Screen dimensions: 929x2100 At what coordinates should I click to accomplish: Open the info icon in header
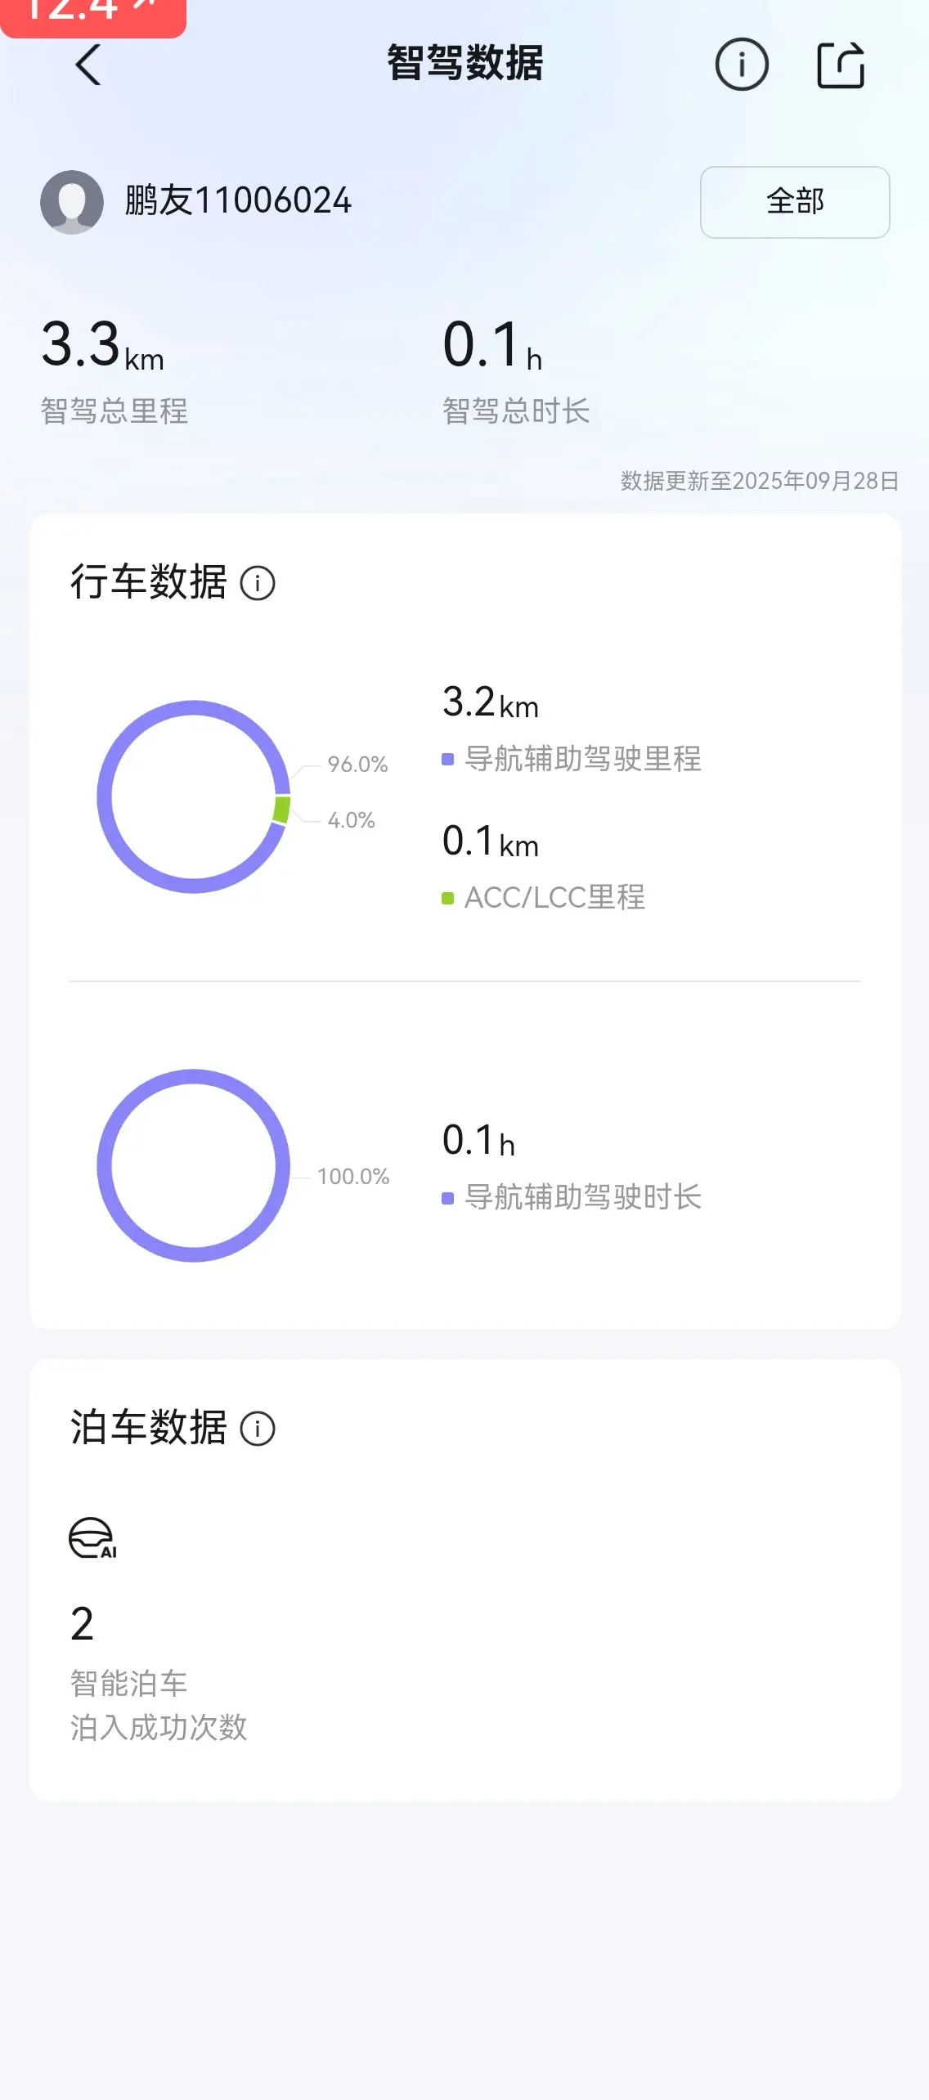coord(742,65)
